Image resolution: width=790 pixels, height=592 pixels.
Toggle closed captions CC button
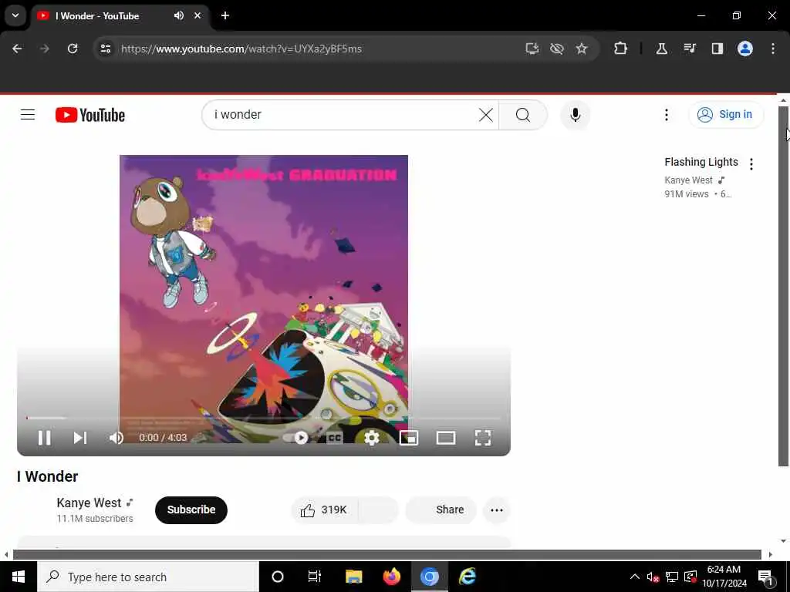[335, 438]
